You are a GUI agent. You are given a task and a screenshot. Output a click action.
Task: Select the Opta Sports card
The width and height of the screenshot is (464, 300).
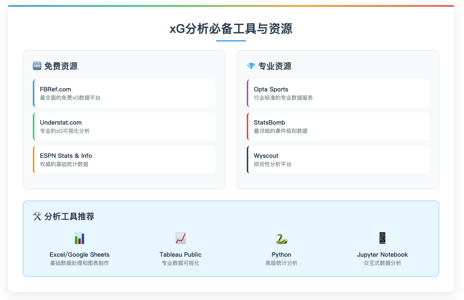338,93
